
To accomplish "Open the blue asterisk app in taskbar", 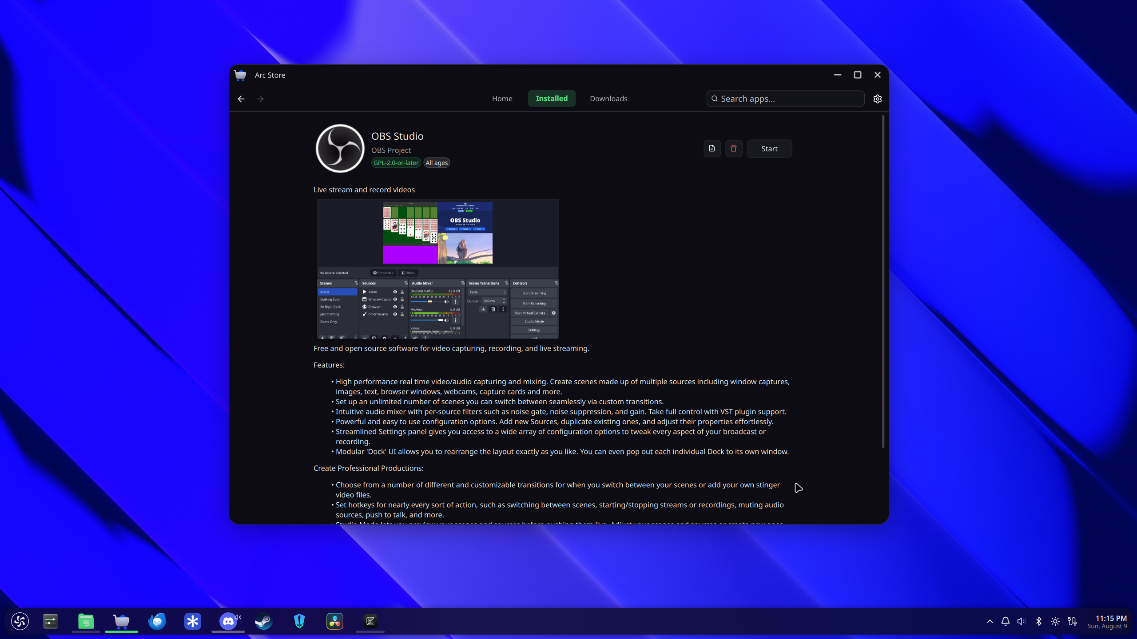I will (x=193, y=621).
